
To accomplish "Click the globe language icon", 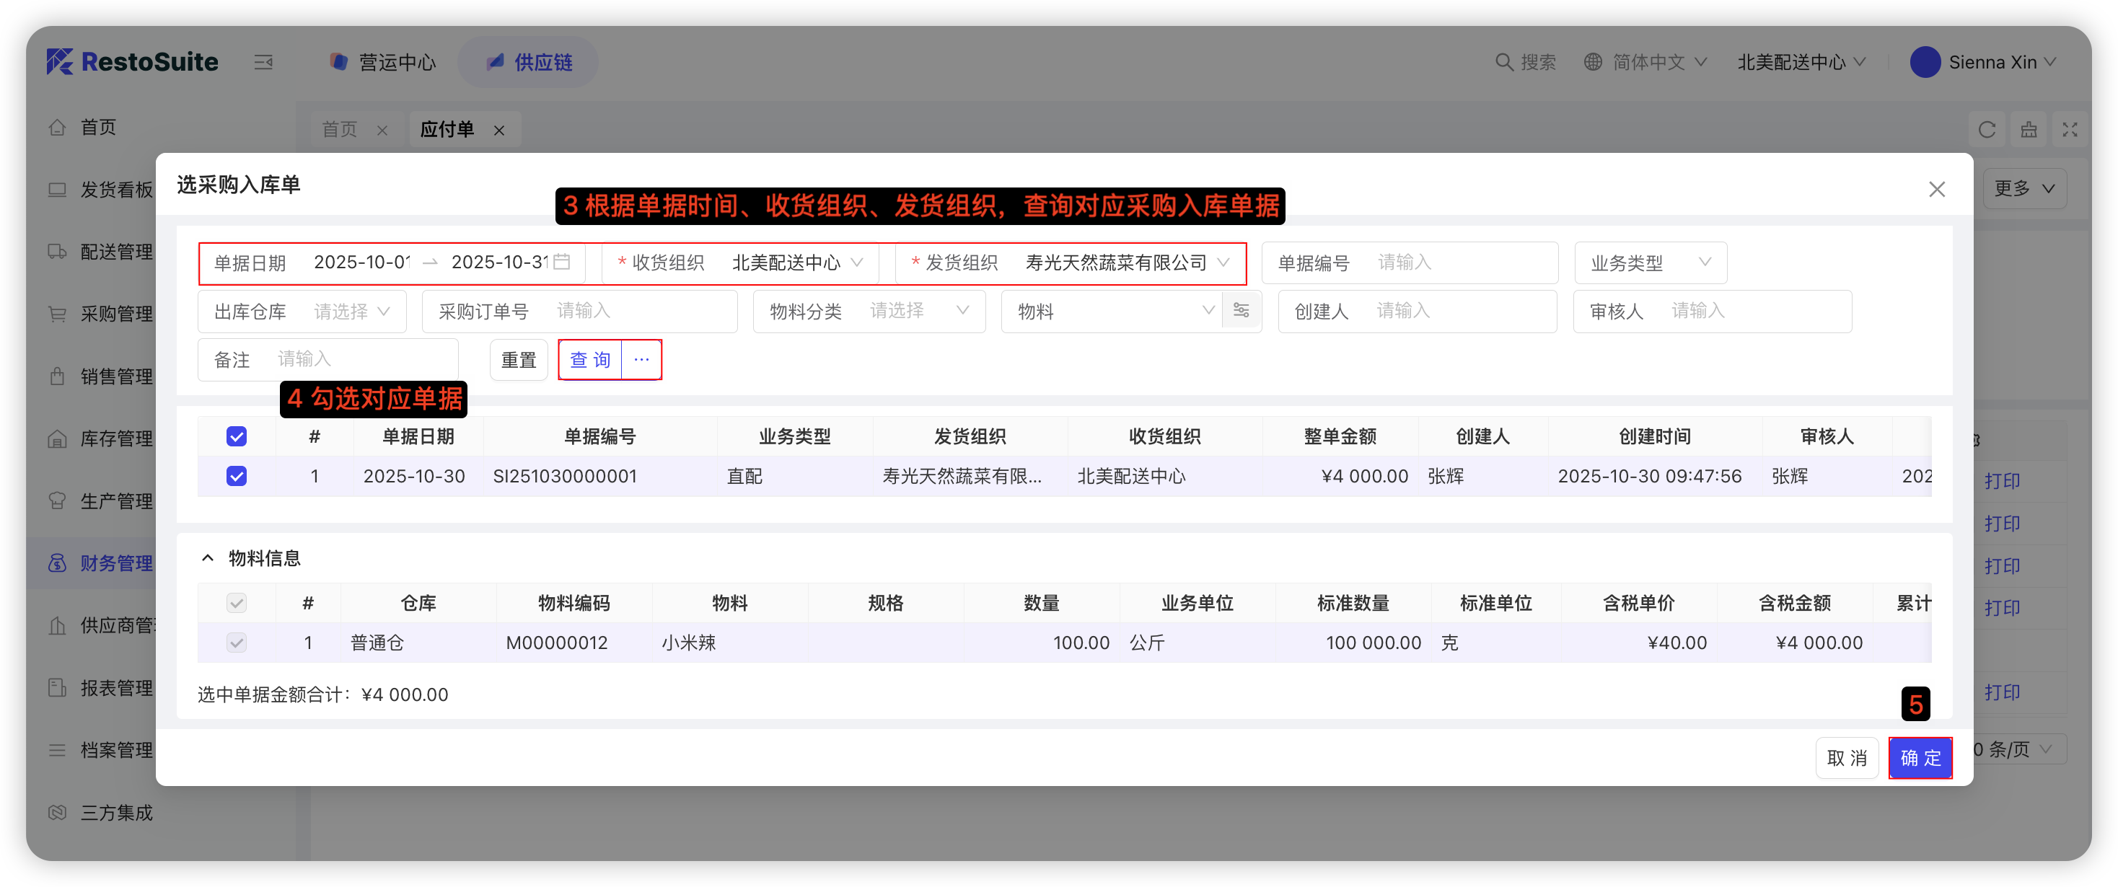I will [1593, 63].
